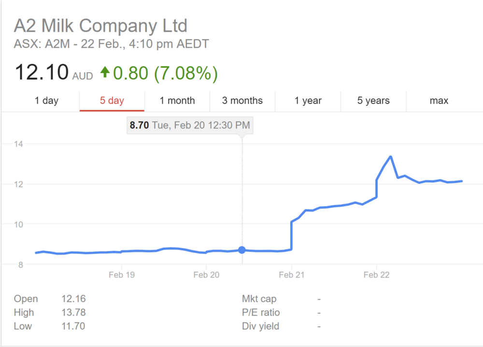Image resolution: width=483 pixels, height=347 pixels.
Task: Click the Mkt cap label
Action: [259, 299]
